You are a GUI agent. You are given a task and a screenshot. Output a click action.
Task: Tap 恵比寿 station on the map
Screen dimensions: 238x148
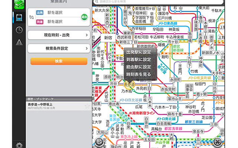114,104
